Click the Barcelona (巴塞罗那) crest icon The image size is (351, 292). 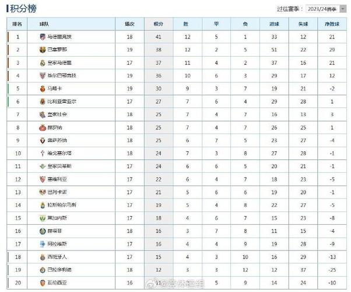tap(43, 50)
